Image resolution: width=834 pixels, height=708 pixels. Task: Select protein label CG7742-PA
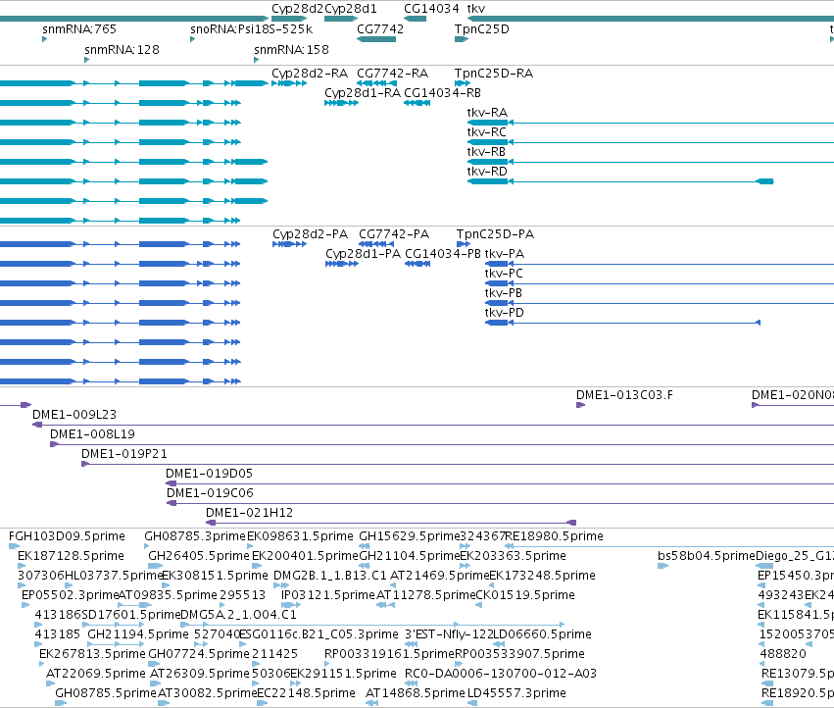(394, 234)
